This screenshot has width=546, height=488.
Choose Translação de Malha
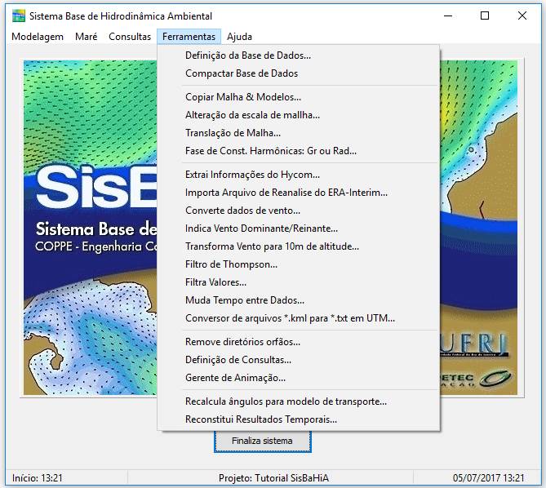click(x=299, y=133)
